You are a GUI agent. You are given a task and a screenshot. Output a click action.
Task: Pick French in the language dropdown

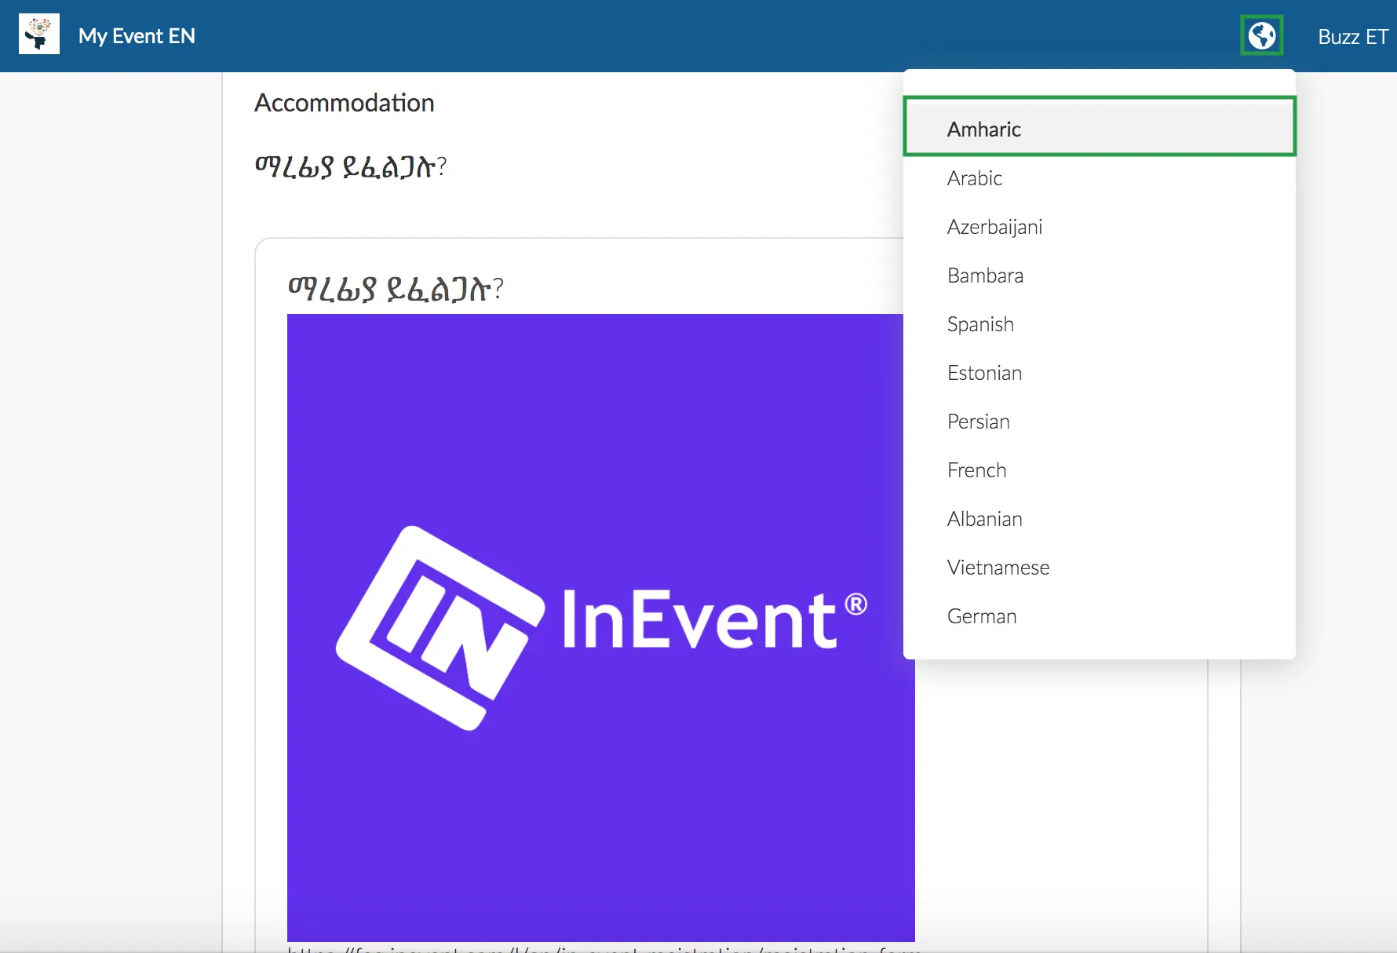[x=1099, y=470]
